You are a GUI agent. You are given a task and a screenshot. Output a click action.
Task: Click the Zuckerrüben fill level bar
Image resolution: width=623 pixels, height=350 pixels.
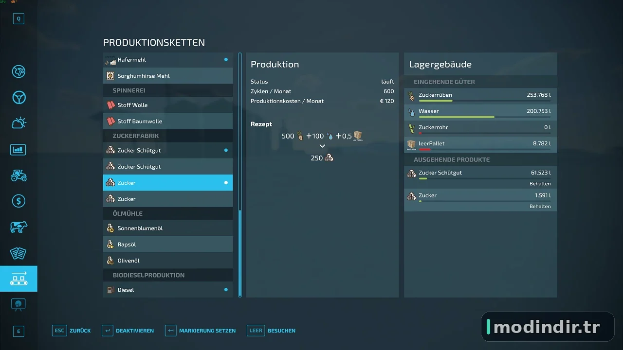(x=485, y=101)
